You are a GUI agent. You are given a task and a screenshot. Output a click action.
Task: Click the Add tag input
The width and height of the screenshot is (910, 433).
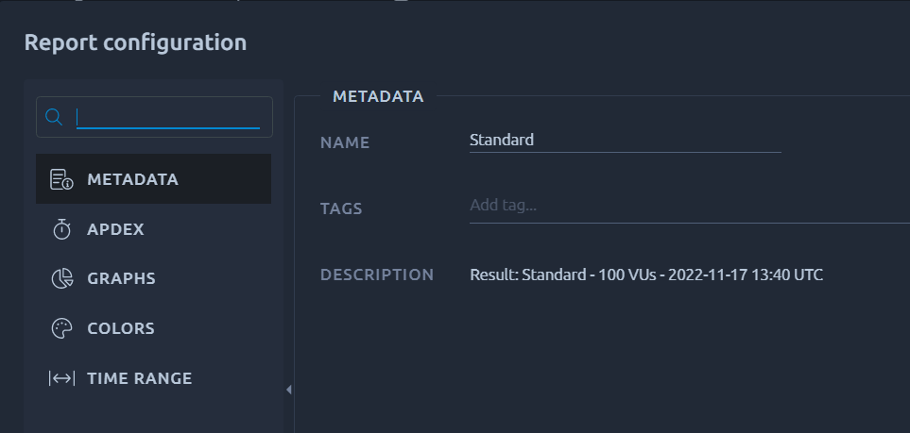click(690, 206)
